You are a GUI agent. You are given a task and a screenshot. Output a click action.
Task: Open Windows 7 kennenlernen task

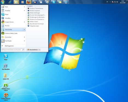coord(35,8)
